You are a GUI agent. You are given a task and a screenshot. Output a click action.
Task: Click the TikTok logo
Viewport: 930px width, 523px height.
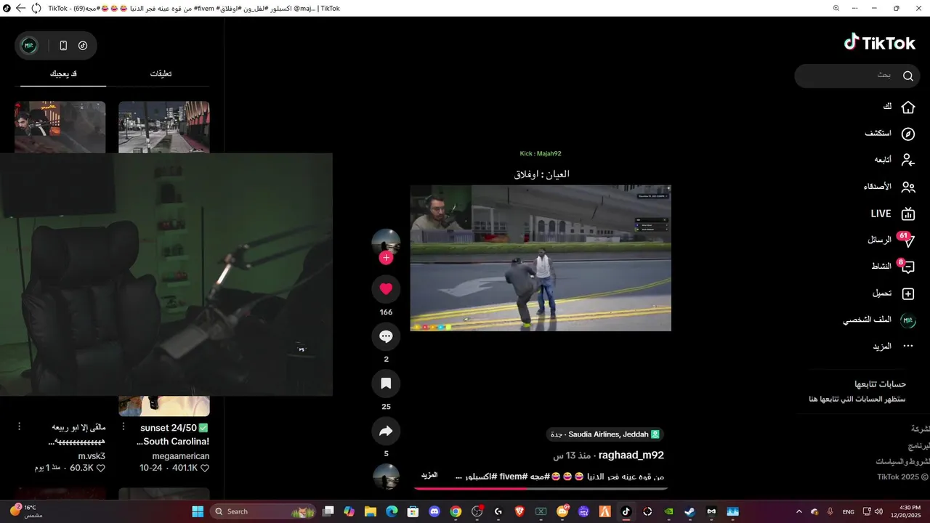880,43
